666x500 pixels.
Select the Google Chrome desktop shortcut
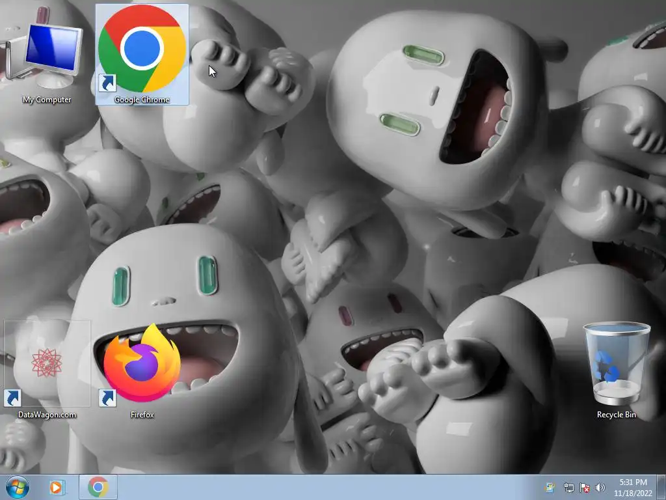(142, 55)
